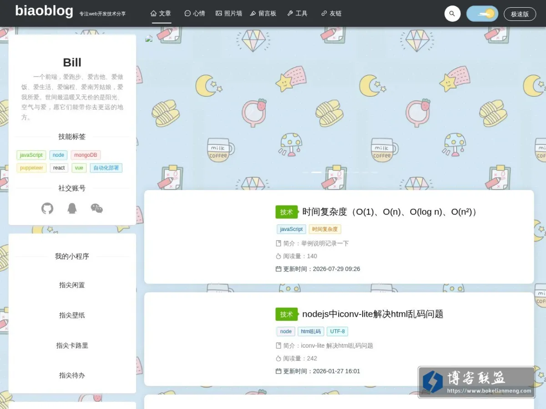Select the react skill tag
546x409 pixels.
[x=59, y=168]
